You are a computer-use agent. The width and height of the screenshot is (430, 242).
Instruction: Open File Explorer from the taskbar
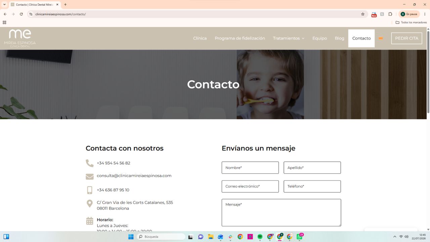pyautogui.click(x=210, y=237)
